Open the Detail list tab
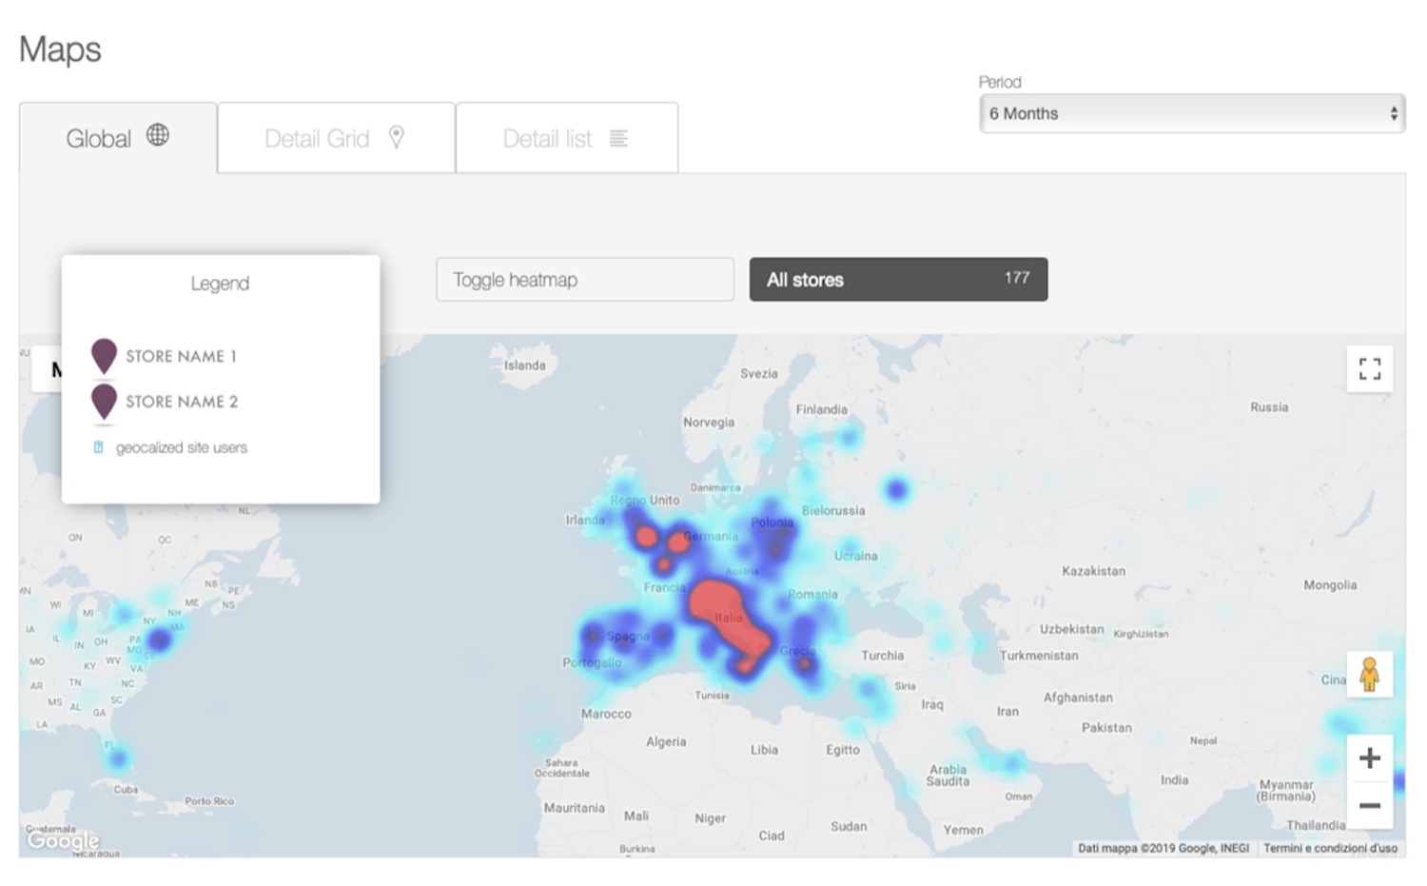1427x886 pixels. point(567,138)
